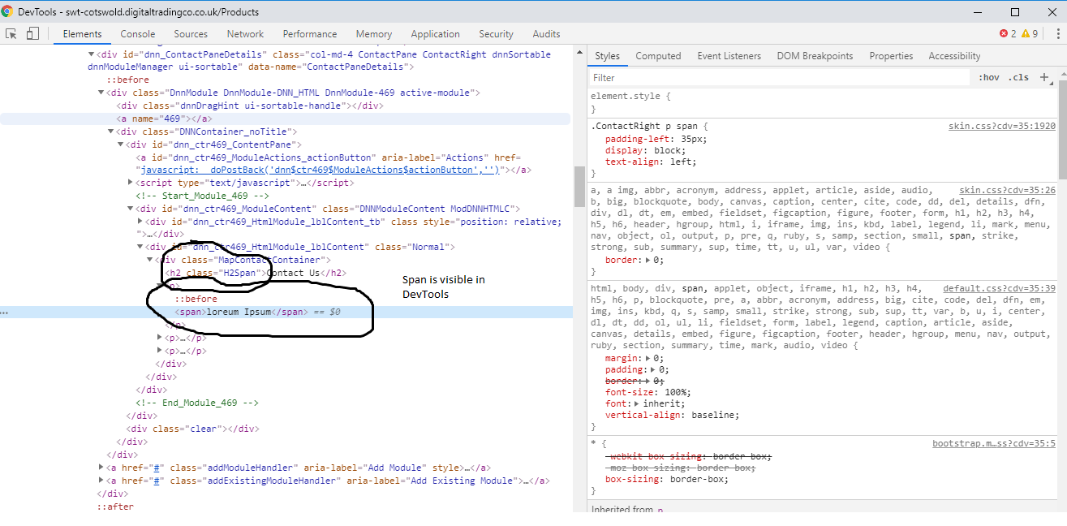This screenshot has height=526, width=1067.
Task: Expand the addExistingModuleHandler anchor node
Action: click(101, 481)
